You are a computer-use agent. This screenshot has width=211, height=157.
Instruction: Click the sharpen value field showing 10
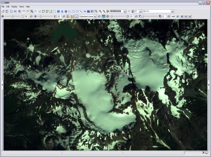pos(131,16)
